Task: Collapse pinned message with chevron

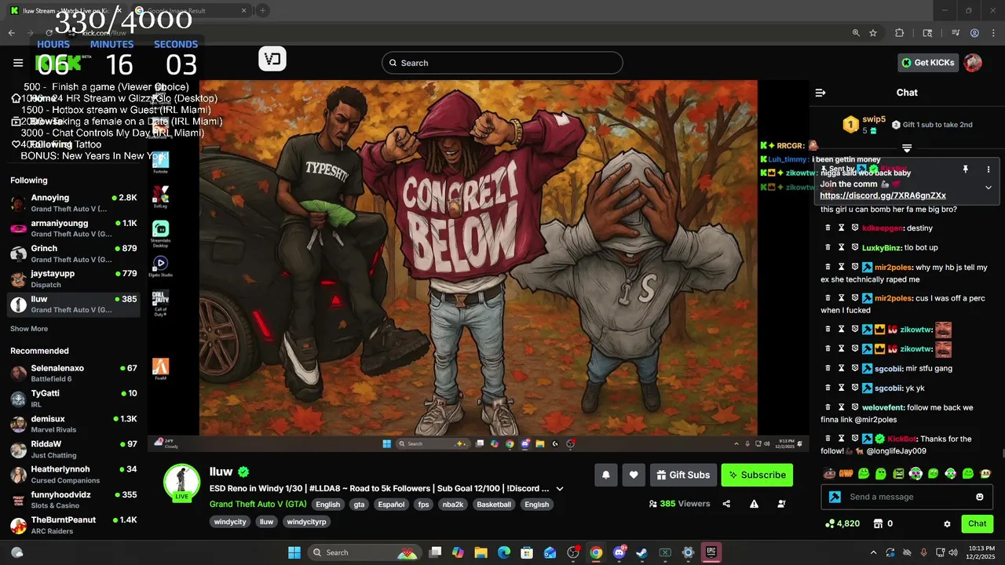Action: tap(989, 188)
